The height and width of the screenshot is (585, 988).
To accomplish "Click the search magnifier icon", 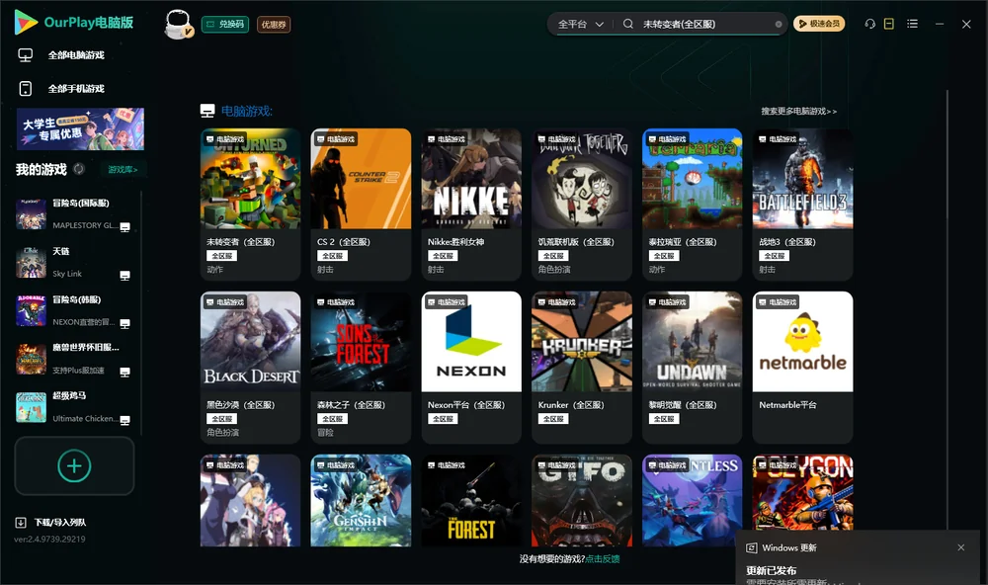I will 628,24.
